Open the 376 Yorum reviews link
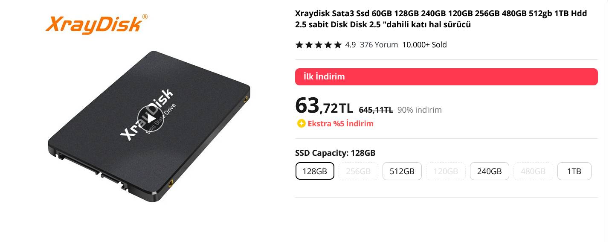 click(x=379, y=45)
